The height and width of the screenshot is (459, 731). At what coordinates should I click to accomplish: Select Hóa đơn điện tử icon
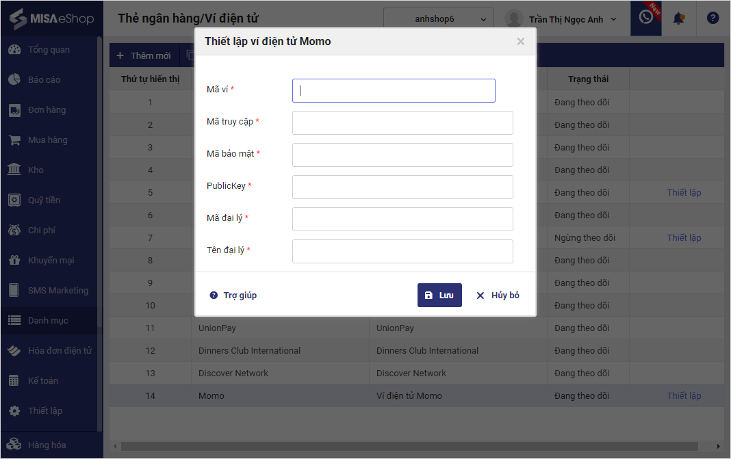[x=14, y=350]
